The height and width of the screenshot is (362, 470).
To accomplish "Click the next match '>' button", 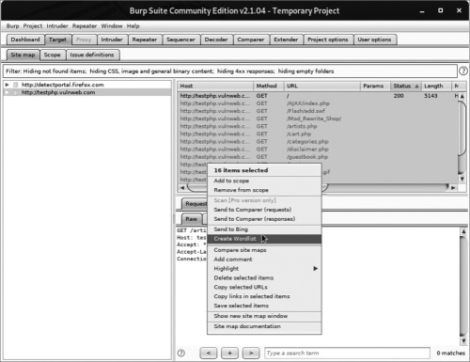I will 251,353.
